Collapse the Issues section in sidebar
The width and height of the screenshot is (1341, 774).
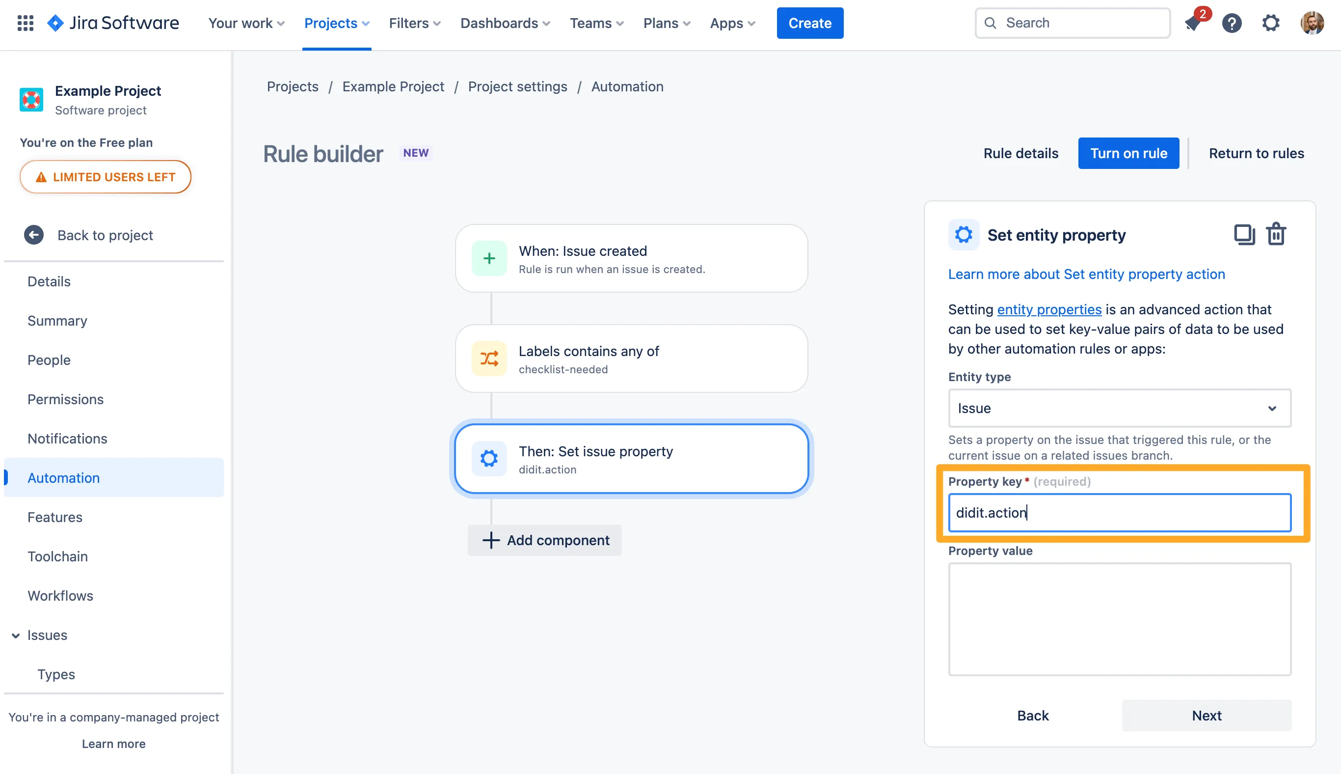pos(16,635)
